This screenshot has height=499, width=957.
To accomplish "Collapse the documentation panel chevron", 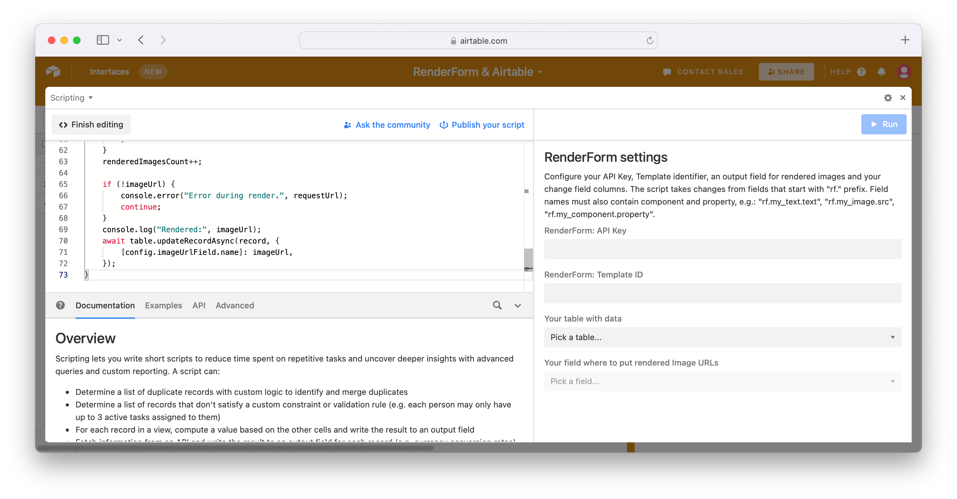I will pos(517,306).
